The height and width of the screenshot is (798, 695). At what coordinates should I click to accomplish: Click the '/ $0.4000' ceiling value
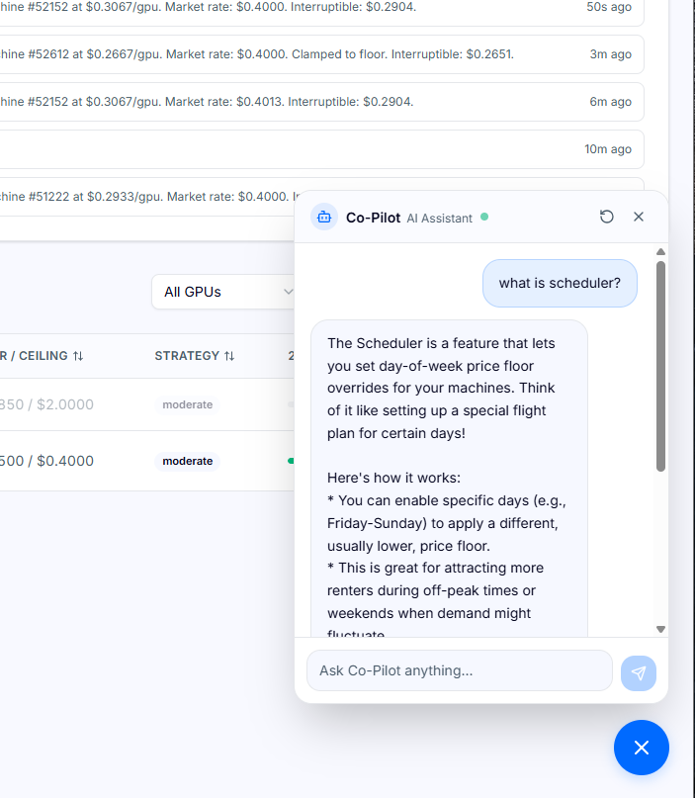click(x=60, y=461)
